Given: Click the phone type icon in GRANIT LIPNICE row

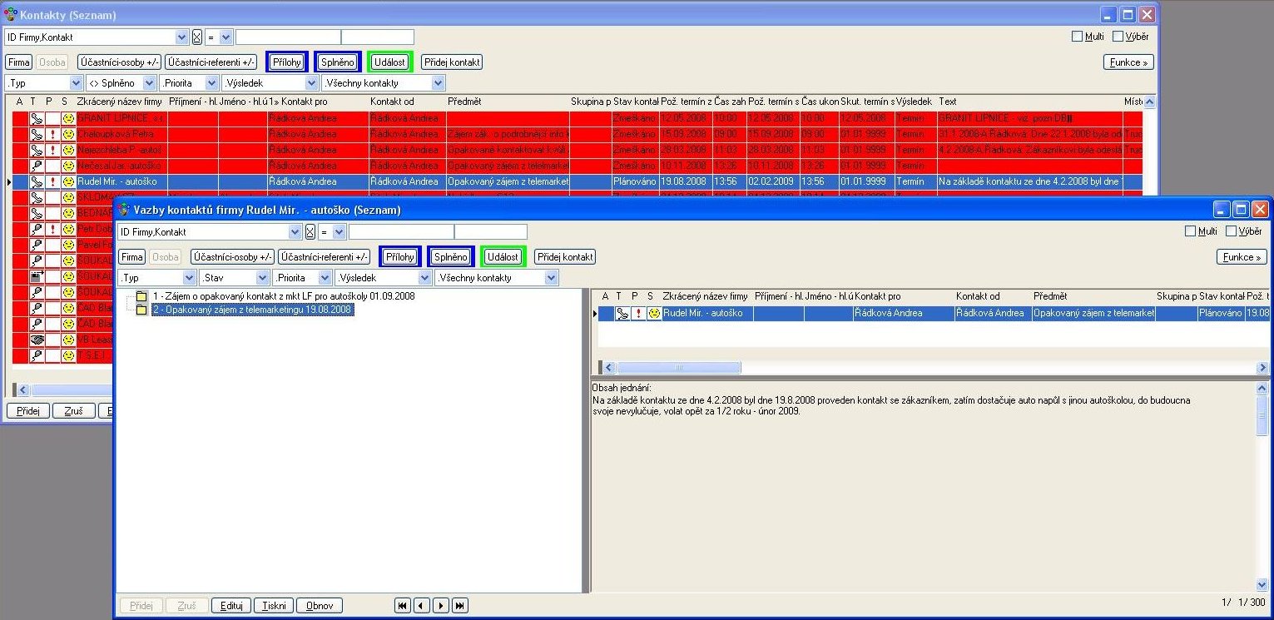Looking at the screenshot, I should point(37,118).
